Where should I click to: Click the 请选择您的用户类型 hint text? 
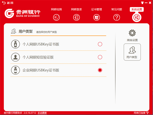(x=46, y=32)
